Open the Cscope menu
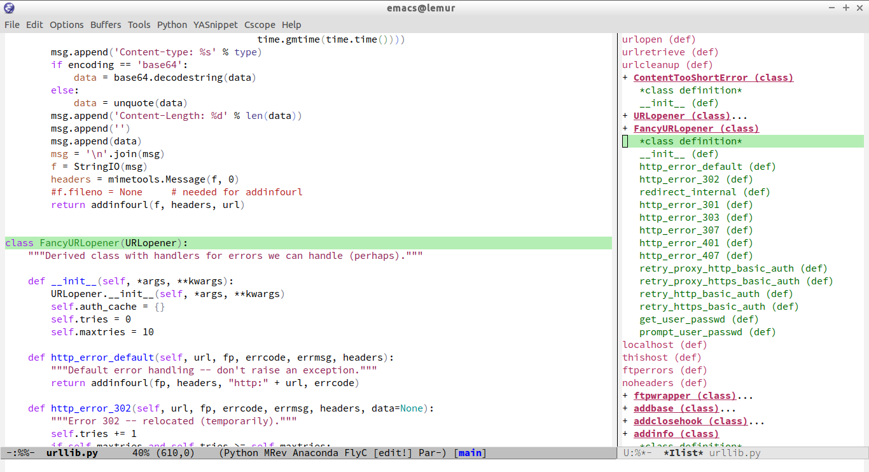This screenshot has width=869, height=472. click(x=260, y=25)
